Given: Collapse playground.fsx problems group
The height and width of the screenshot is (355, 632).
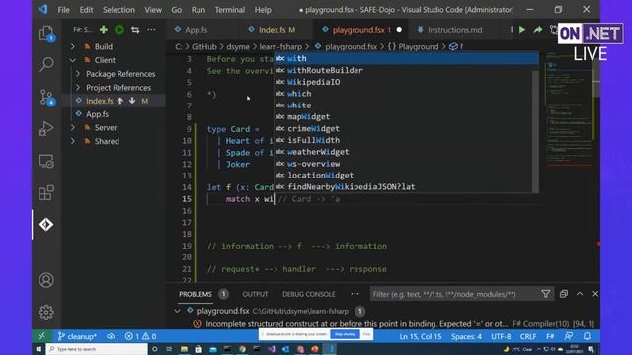Looking at the screenshot, I should pyautogui.click(x=177, y=311).
